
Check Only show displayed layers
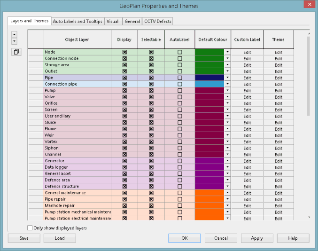[x=30, y=228]
